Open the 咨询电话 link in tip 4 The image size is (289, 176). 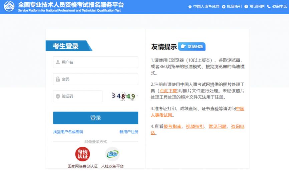238,126
